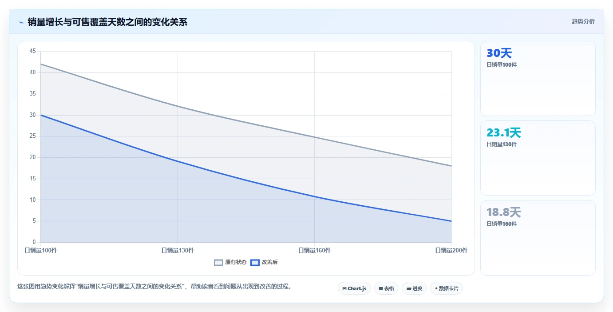Select the 数据卡片 tag
Viewport: 613px width, 312px height.
click(447, 288)
